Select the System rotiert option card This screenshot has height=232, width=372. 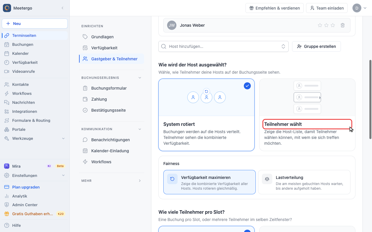[206, 115]
